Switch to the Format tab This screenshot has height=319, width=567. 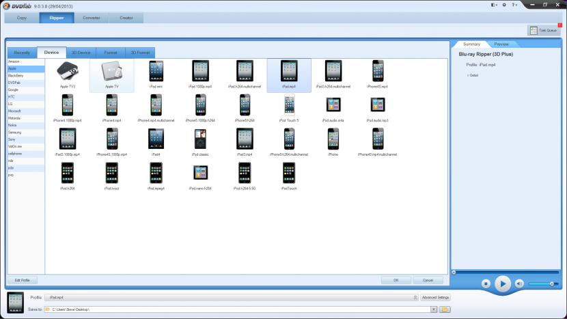pyautogui.click(x=111, y=53)
